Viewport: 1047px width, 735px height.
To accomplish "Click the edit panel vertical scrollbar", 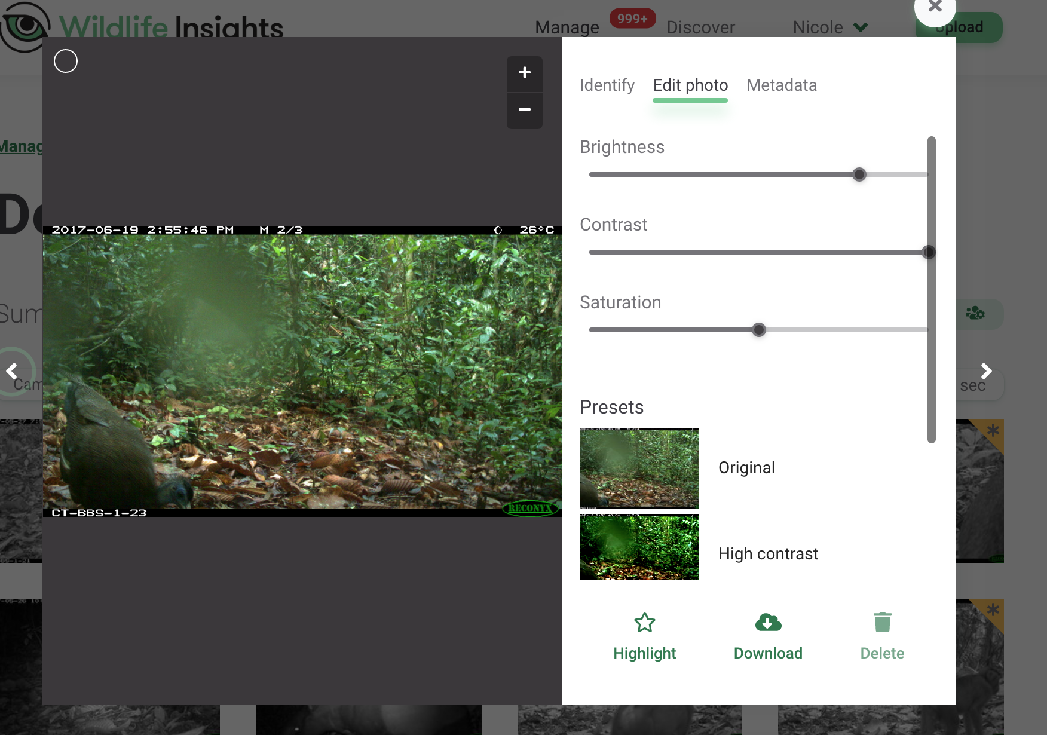I will tap(932, 290).
